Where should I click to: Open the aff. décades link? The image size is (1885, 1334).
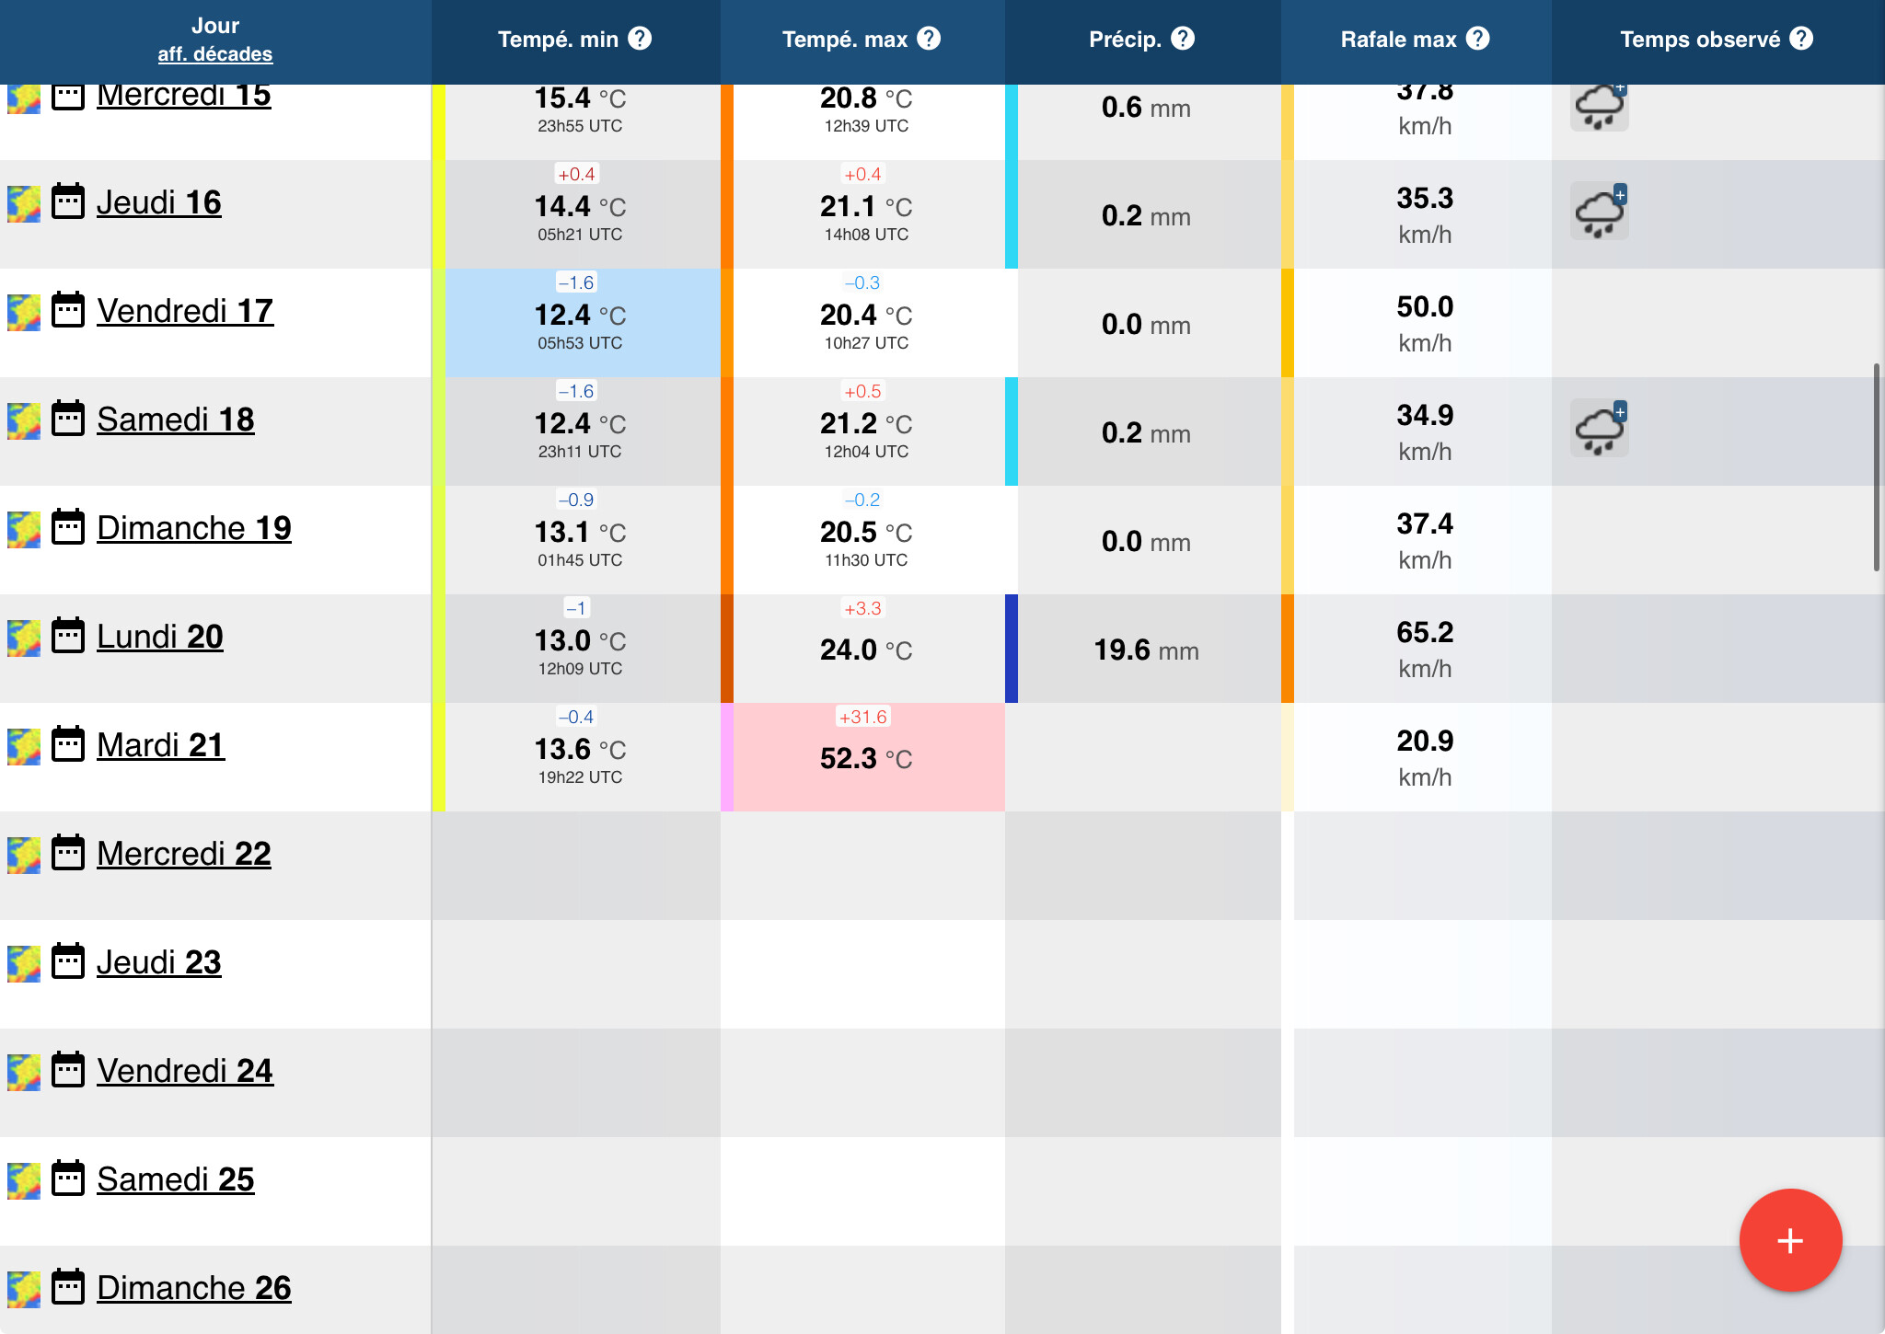214,54
